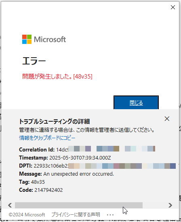This screenshot has height=222, width=181.
Task: Click the red error text 問題が発生しました。[48v35]
Action: (57, 77)
